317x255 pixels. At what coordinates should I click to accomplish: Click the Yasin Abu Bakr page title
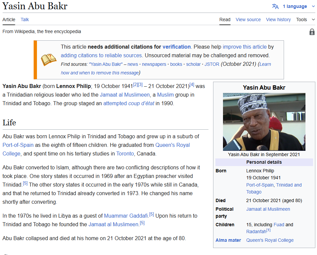(35, 6)
